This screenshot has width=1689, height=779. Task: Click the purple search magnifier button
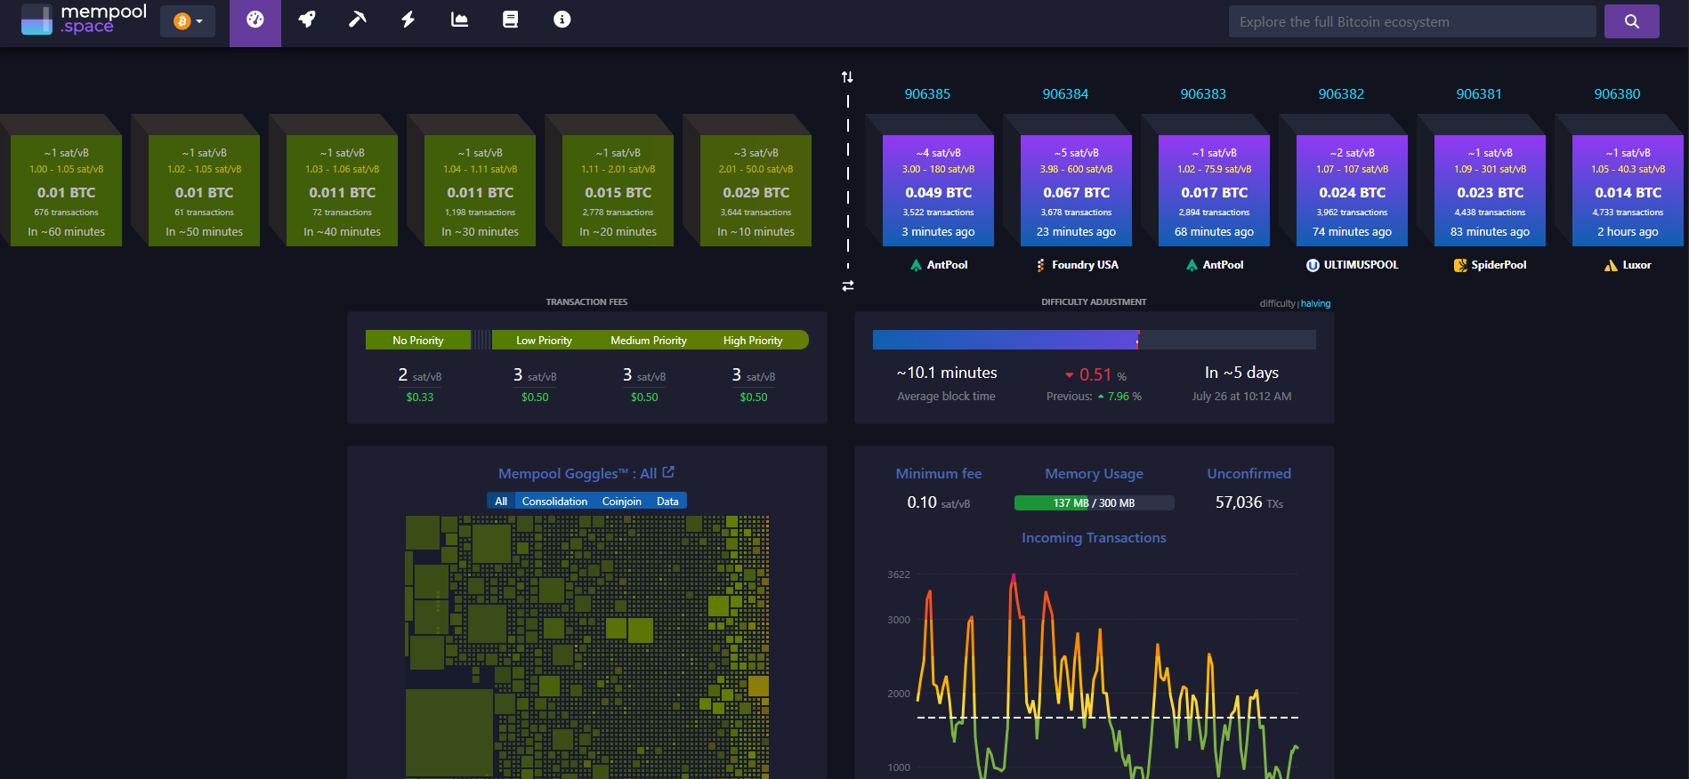(x=1631, y=21)
